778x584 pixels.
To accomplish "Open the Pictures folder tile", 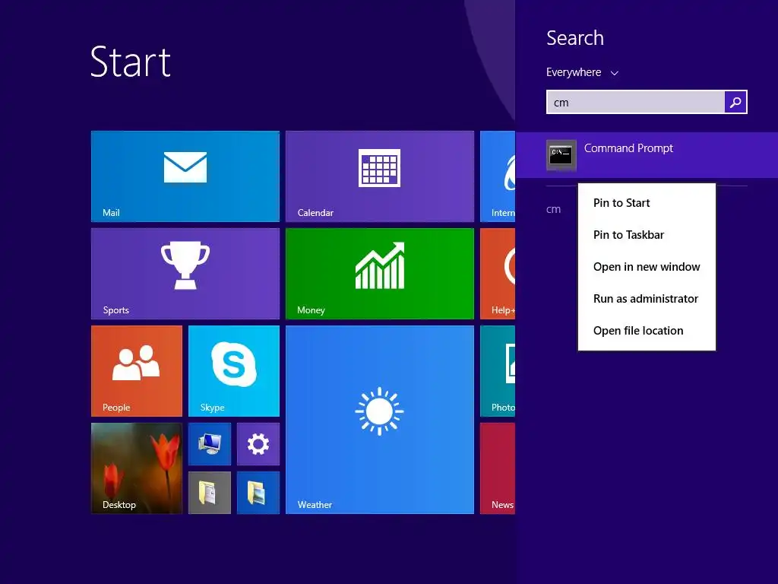I will [258, 493].
